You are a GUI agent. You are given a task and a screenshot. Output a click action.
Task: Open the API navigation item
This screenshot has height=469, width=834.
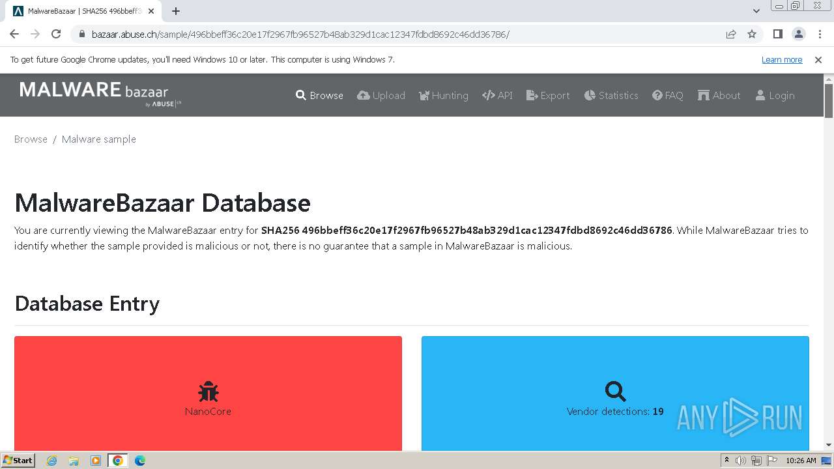[497, 95]
